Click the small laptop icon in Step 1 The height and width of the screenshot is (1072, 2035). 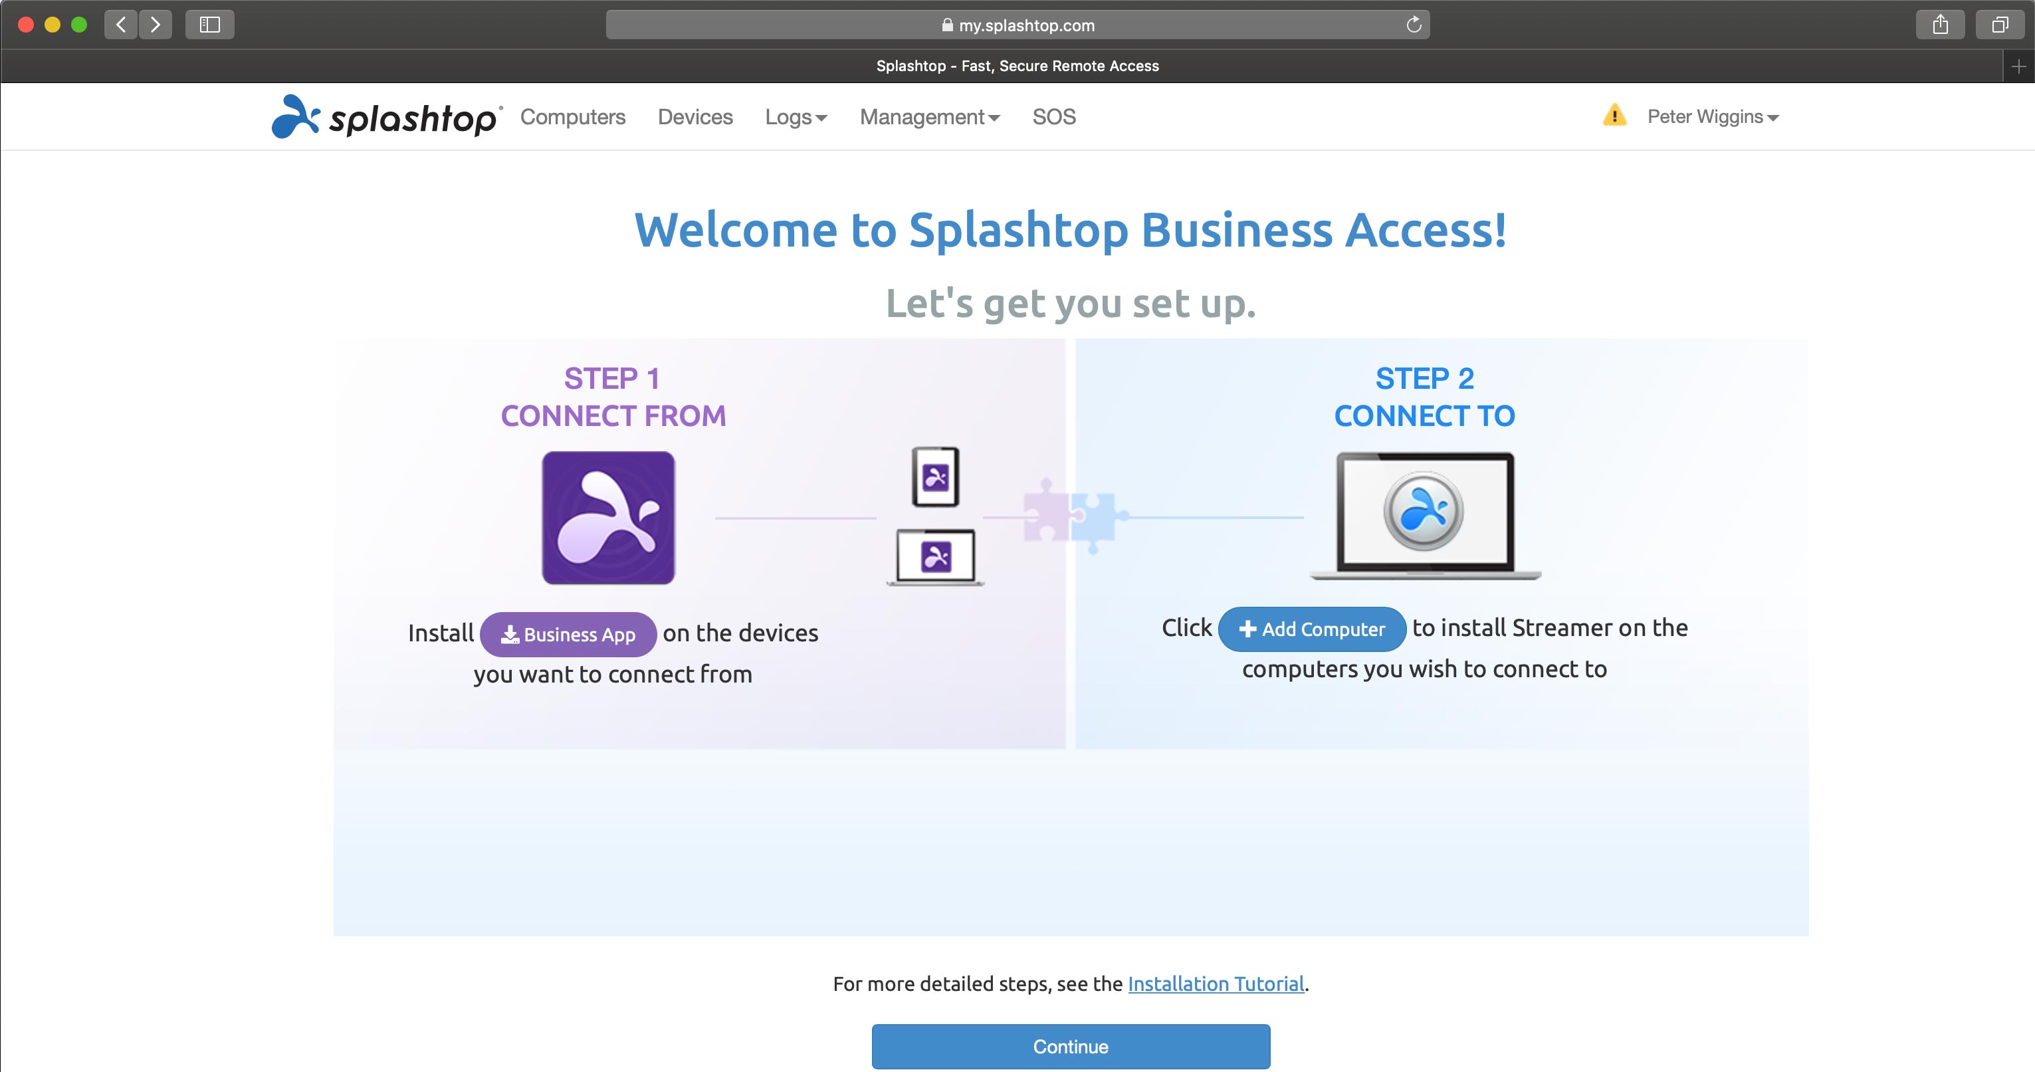935,558
